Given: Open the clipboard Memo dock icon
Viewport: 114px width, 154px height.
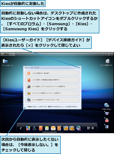Looking at the screenshot, I should [59, 128].
